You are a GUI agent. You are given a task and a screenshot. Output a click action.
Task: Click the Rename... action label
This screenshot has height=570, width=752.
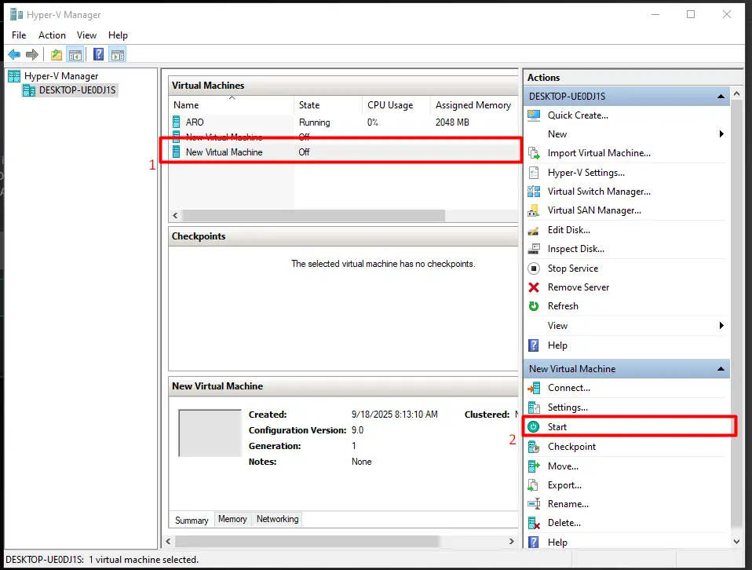(x=568, y=504)
